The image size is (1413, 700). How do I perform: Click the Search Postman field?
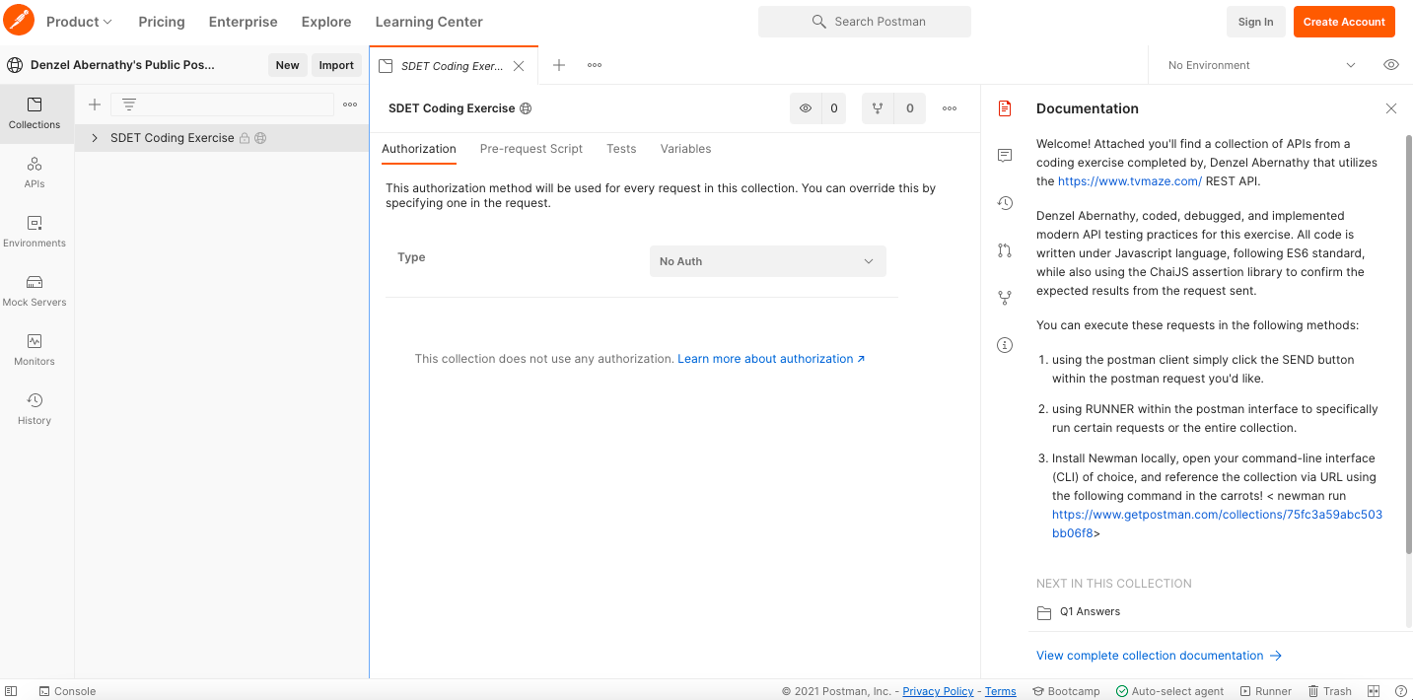(865, 22)
